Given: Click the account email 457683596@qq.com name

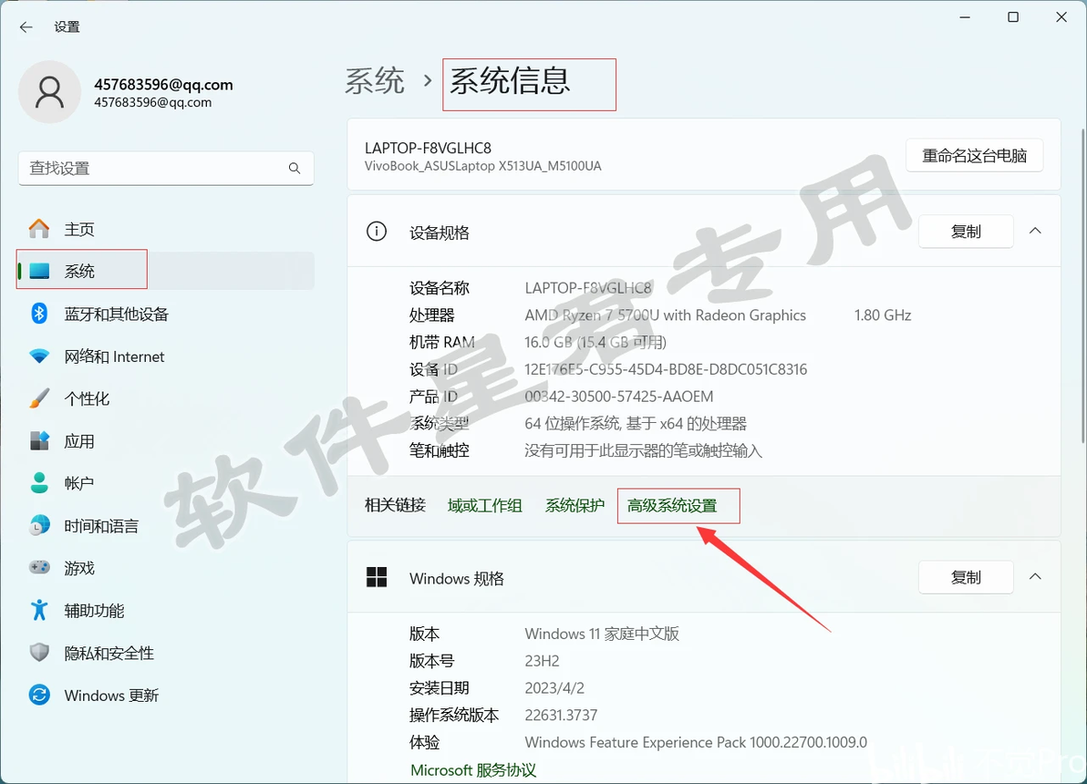Looking at the screenshot, I should point(163,85).
